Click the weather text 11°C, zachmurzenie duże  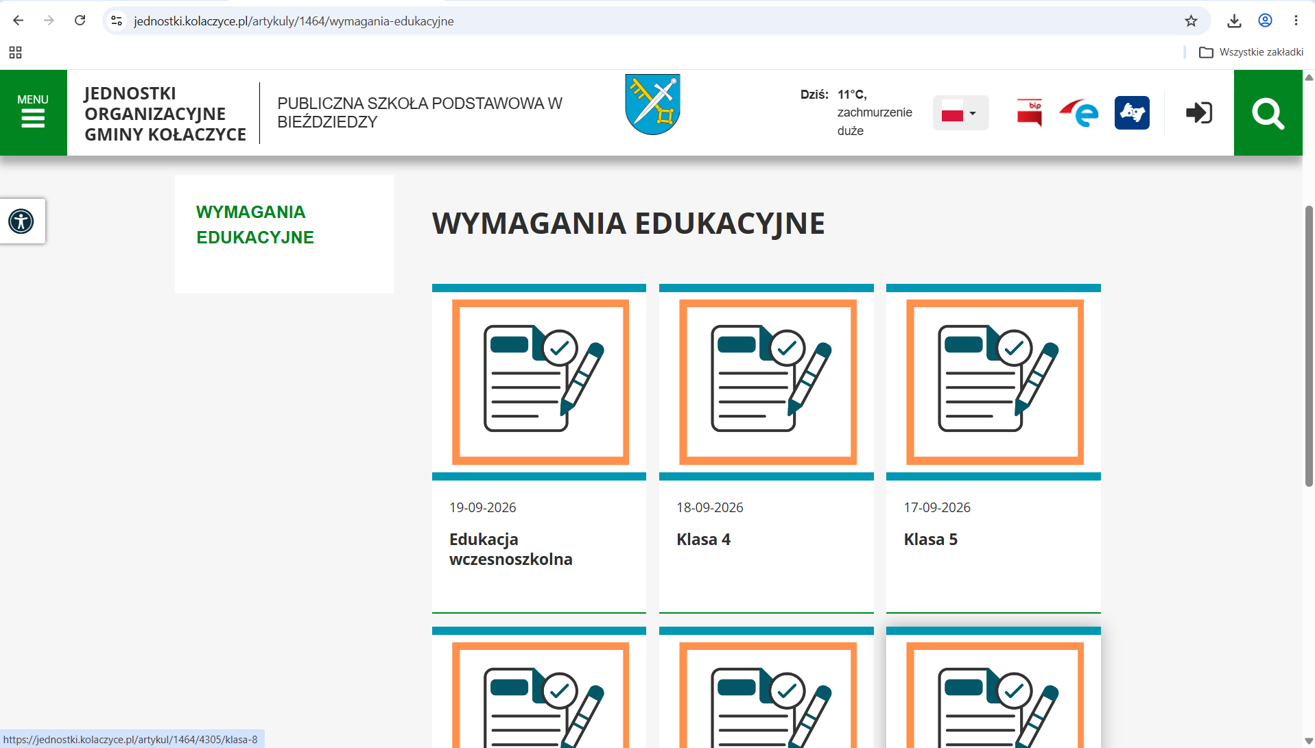(x=874, y=112)
